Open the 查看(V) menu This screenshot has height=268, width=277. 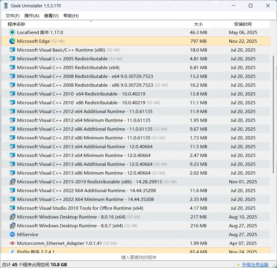coord(51,16)
